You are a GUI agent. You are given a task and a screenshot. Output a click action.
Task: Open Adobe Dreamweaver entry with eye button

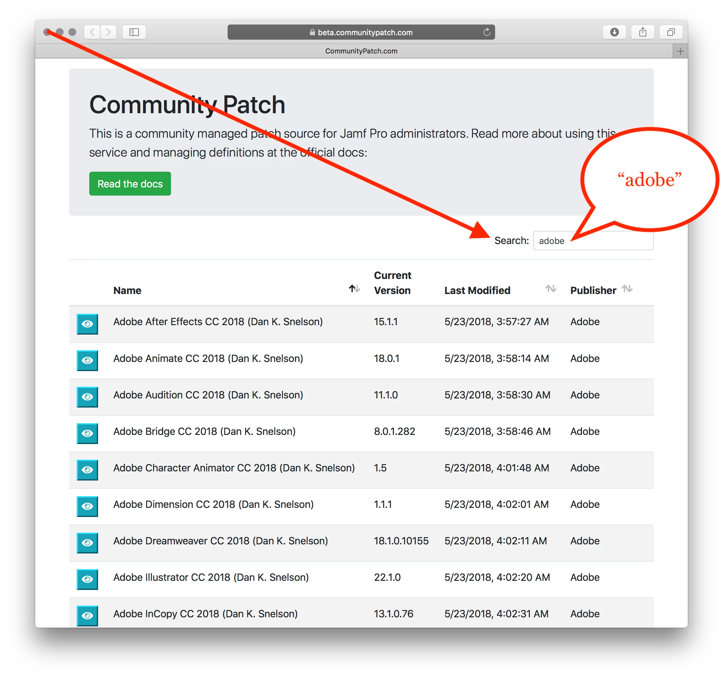click(87, 543)
